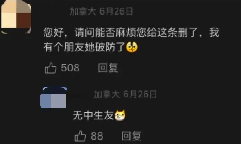Click the reply text 无中生友
The height and width of the screenshot is (144, 241).
[x=93, y=115]
